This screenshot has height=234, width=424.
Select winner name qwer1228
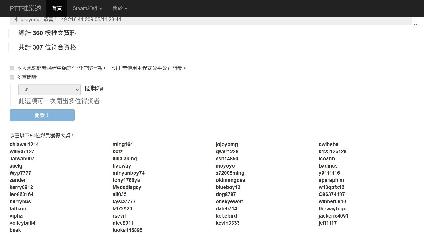(227, 152)
